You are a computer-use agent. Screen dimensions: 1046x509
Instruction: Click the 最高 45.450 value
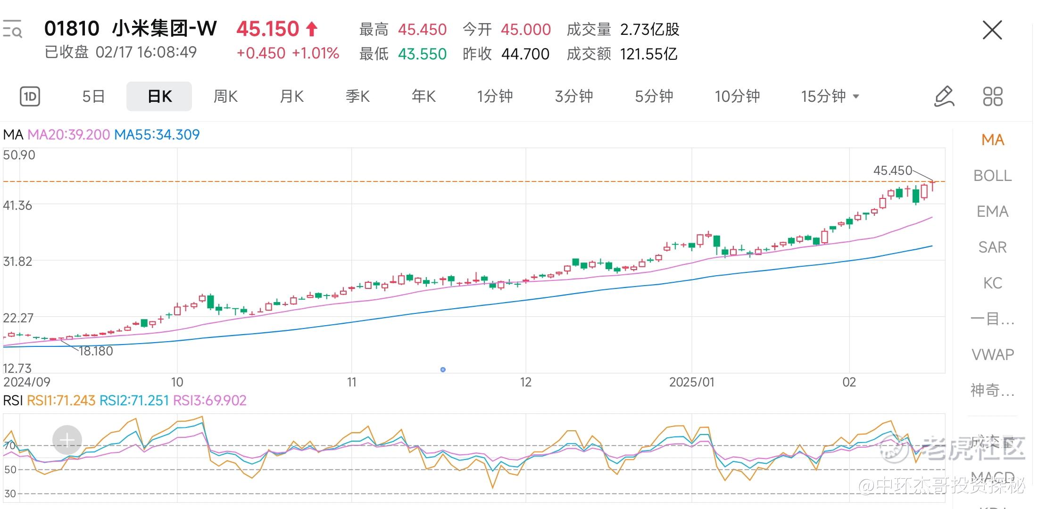click(422, 30)
